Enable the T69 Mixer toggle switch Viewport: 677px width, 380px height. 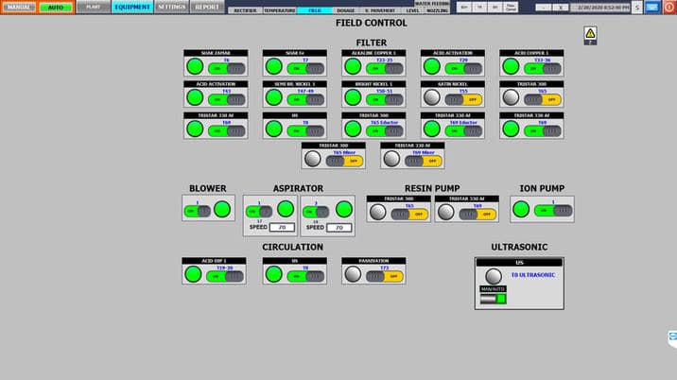click(424, 161)
